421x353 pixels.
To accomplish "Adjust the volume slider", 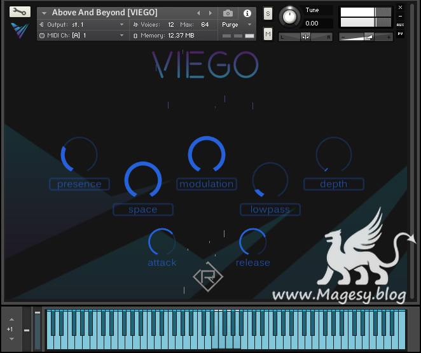I will 366,37.
